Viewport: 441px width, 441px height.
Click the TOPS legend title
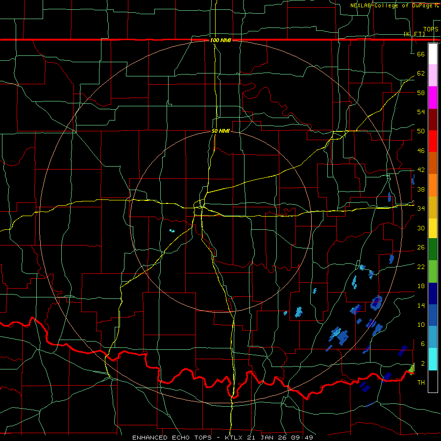431,29
